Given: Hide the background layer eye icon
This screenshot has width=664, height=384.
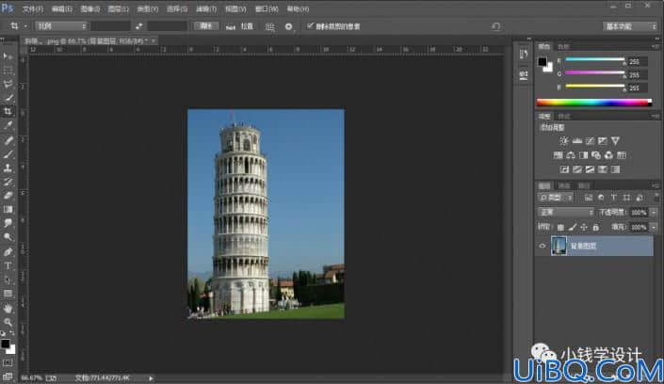Looking at the screenshot, I should pyautogui.click(x=543, y=246).
